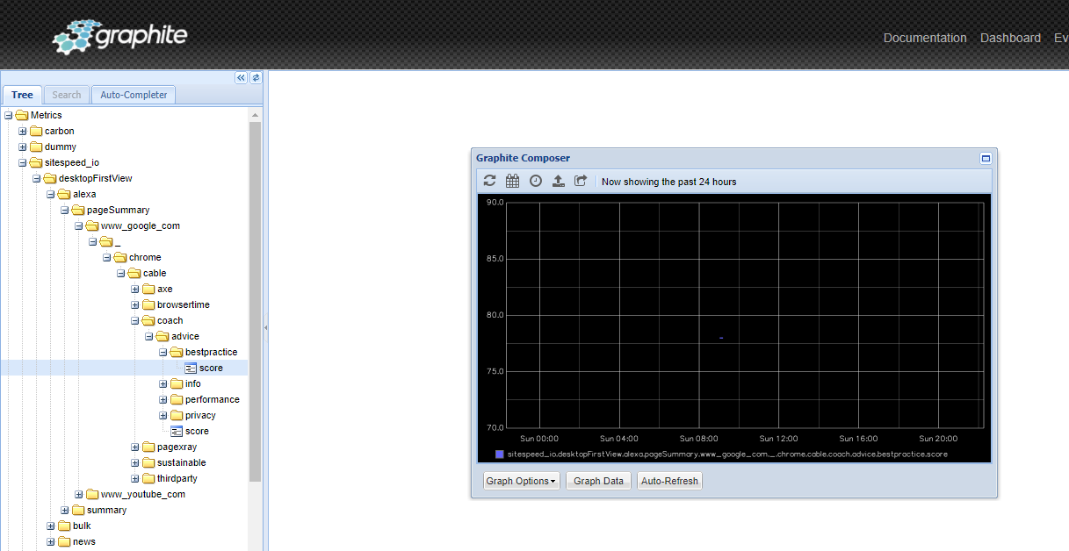Save the graph via the upload icon
This screenshot has height=551, width=1069.
coord(559,181)
